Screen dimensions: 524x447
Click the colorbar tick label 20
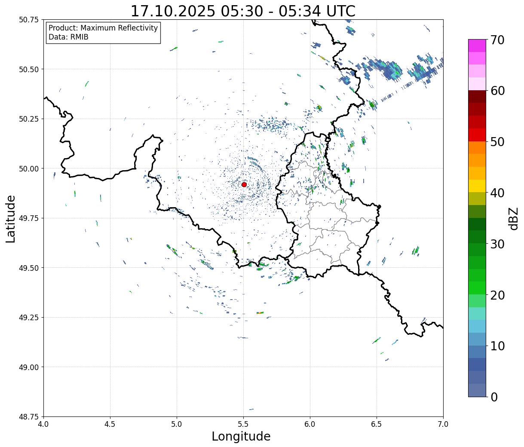[497, 295]
